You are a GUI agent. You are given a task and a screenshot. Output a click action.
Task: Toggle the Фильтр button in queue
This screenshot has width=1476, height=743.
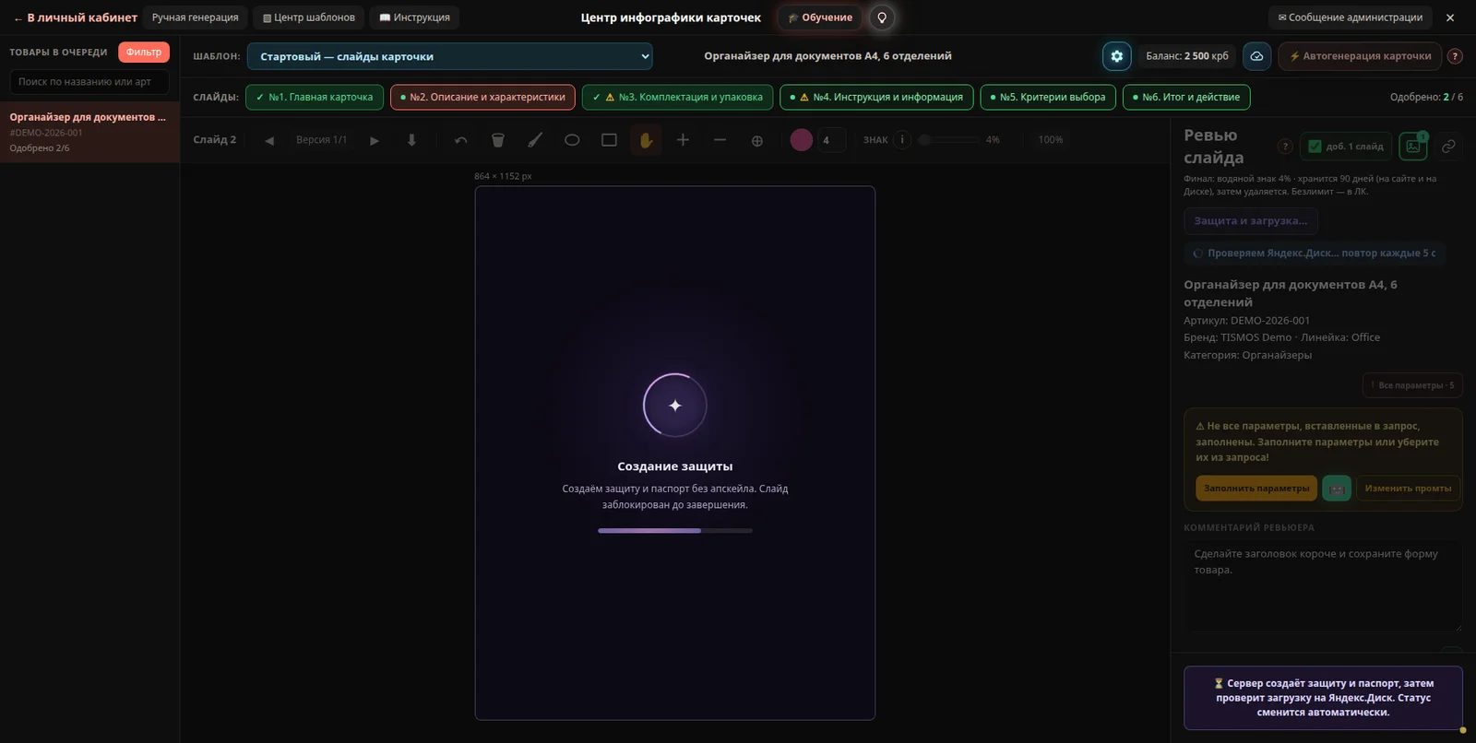coord(144,53)
